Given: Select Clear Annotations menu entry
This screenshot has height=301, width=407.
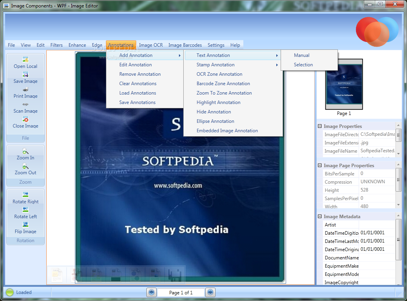Looking at the screenshot, I should coord(145,84).
